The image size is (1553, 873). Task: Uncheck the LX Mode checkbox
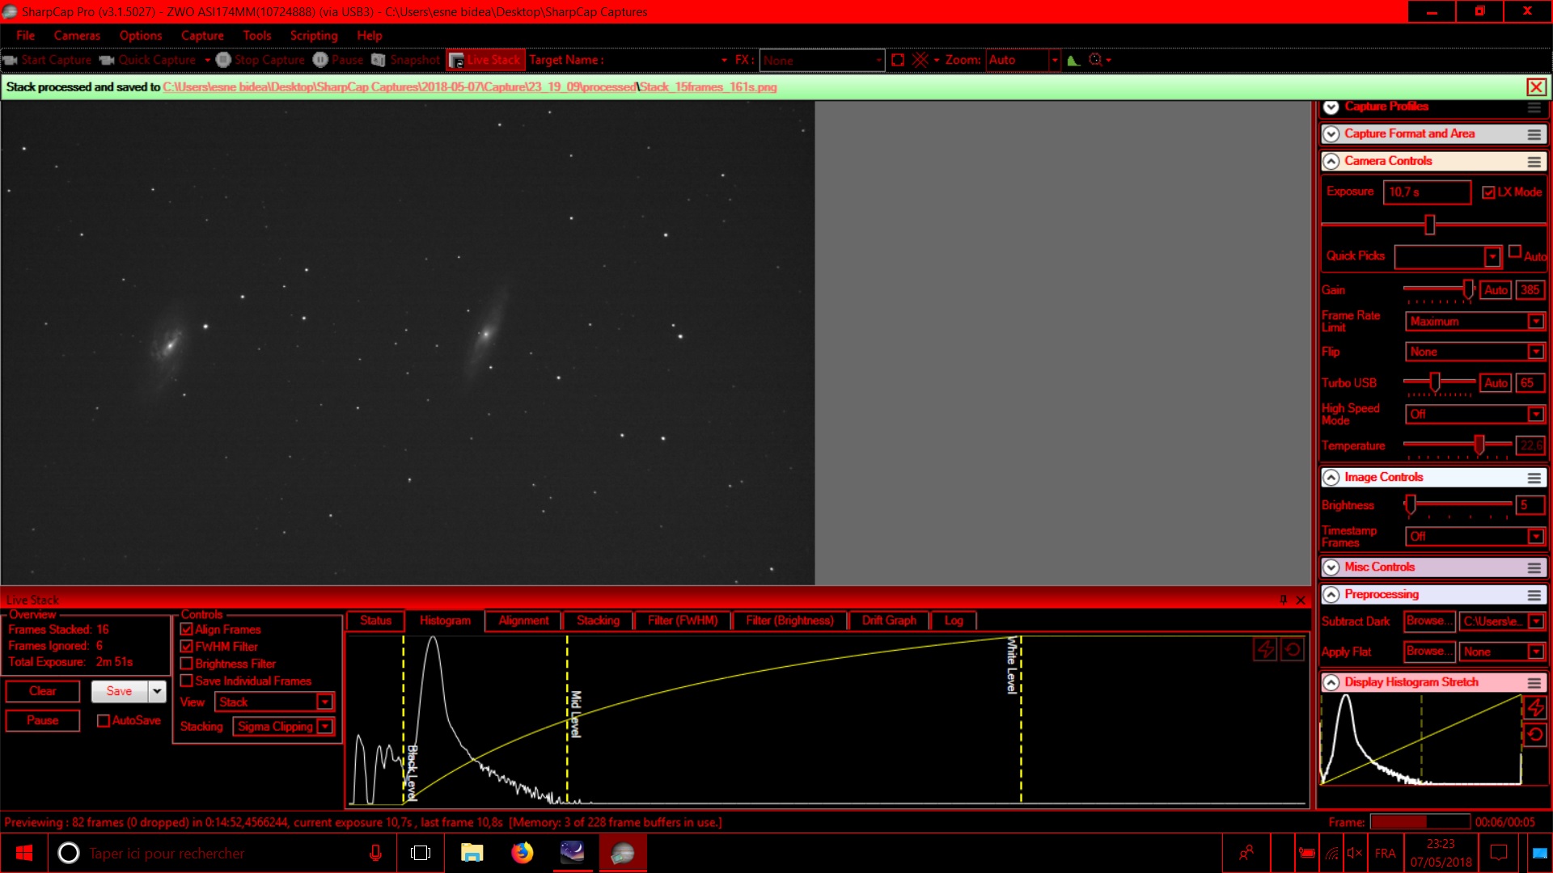pos(1488,192)
